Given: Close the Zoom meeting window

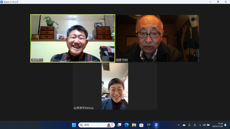Looking at the screenshot, I should [226, 2].
